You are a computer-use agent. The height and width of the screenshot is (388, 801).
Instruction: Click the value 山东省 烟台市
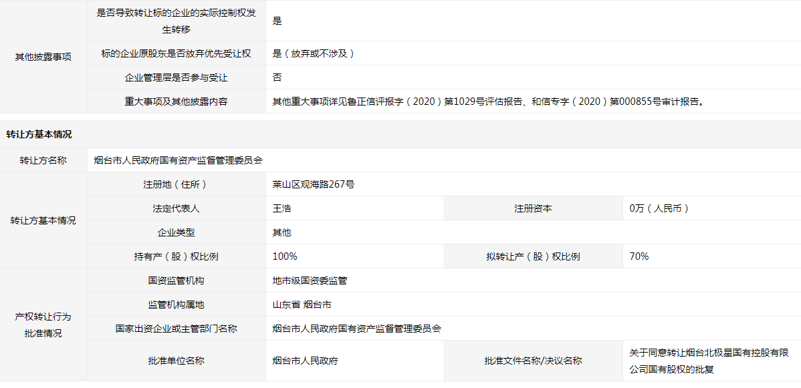click(302, 305)
